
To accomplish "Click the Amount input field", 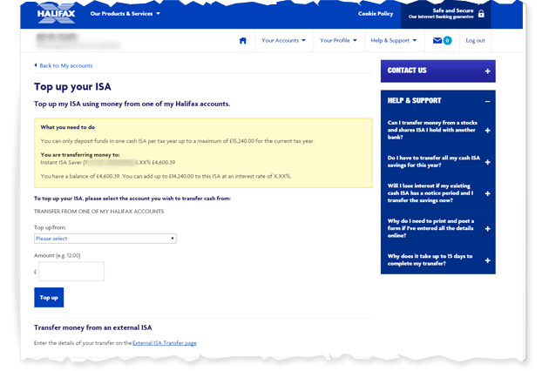I will [x=71, y=271].
